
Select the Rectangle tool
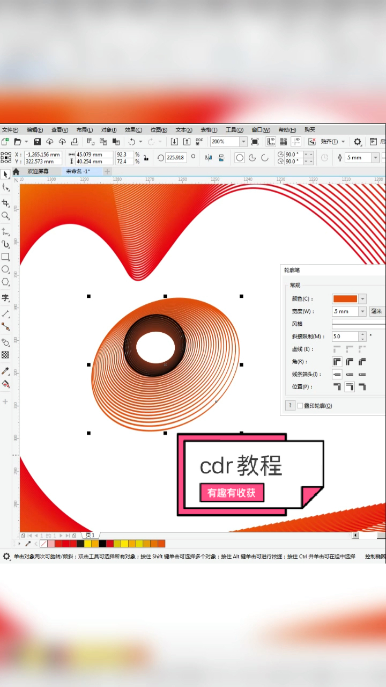(x=5, y=257)
